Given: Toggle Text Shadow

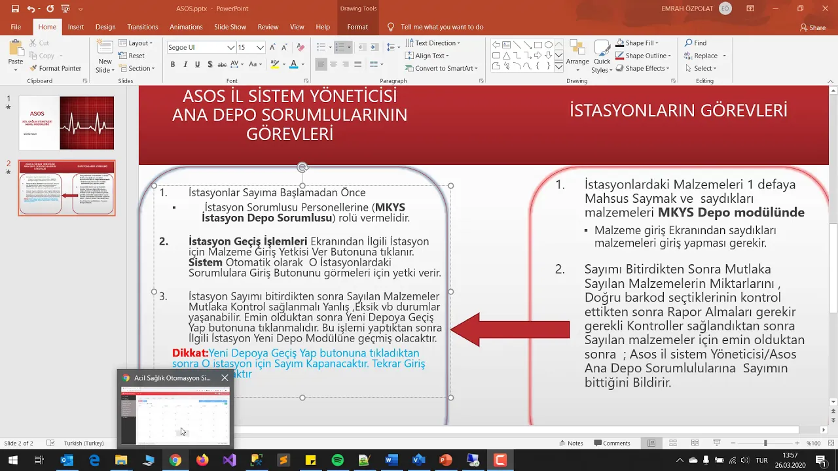Looking at the screenshot, I should tap(209, 64).
